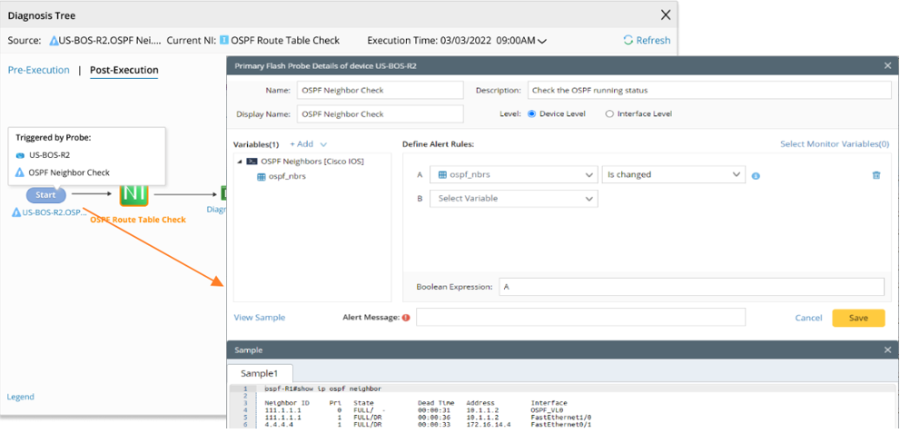Click the green NI node icon

(x=134, y=193)
